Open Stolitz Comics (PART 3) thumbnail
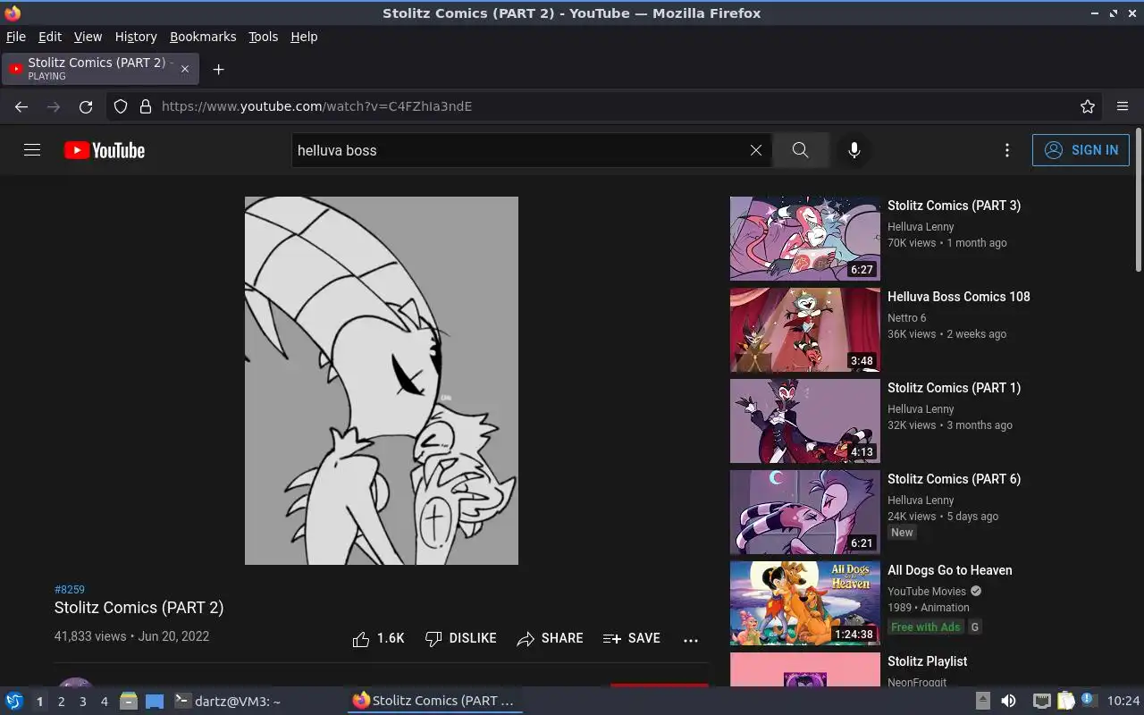The image size is (1144, 715). 804,239
